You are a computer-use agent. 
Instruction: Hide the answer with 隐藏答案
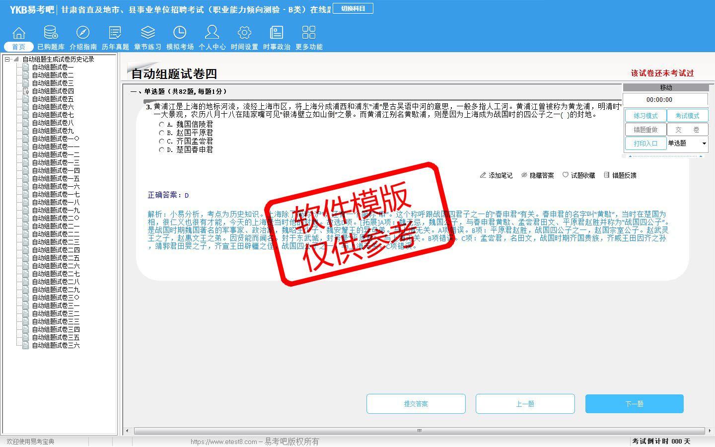point(537,175)
